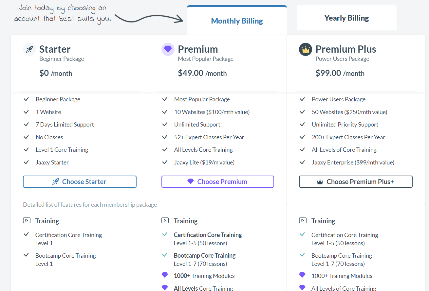Image resolution: width=429 pixels, height=291 pixels.
Task: Click Certification Core Training under Premium
Action: tap(208, 235)
